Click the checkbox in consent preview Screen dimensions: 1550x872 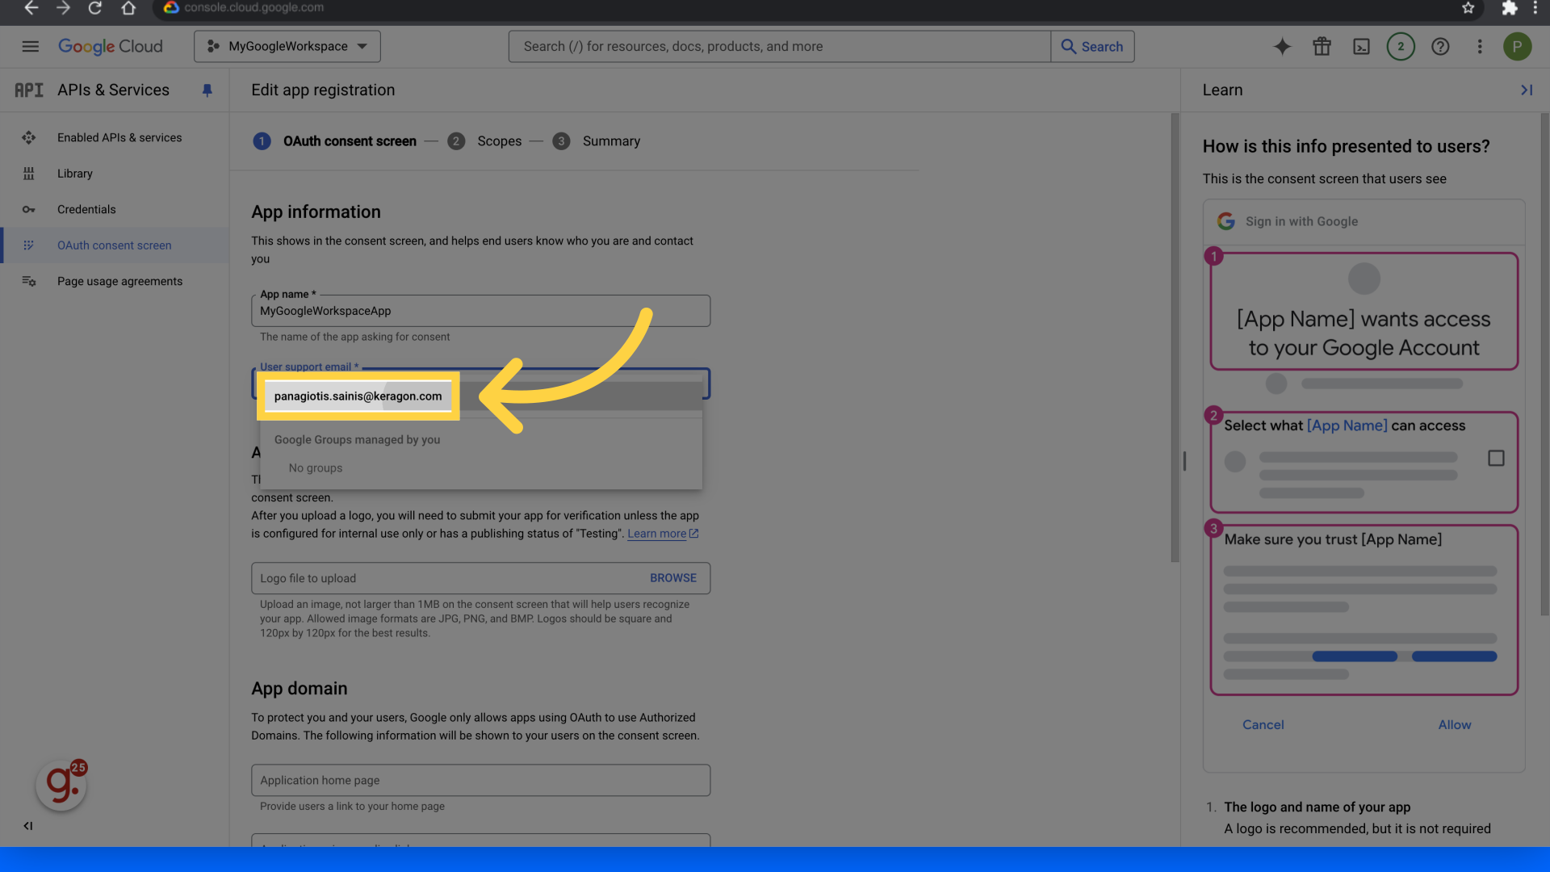click(1496, 458)
